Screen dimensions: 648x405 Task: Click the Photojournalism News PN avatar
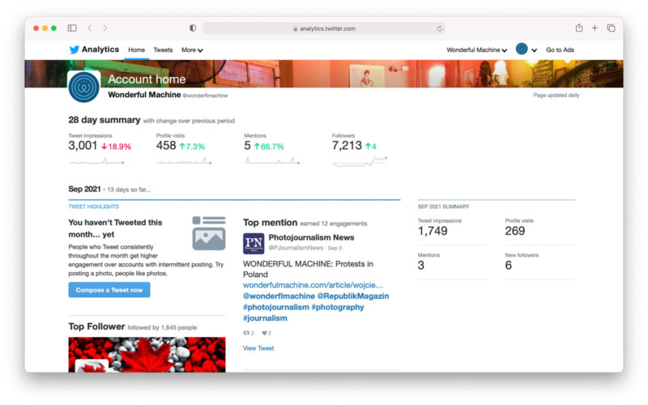[x=254, y=244]
